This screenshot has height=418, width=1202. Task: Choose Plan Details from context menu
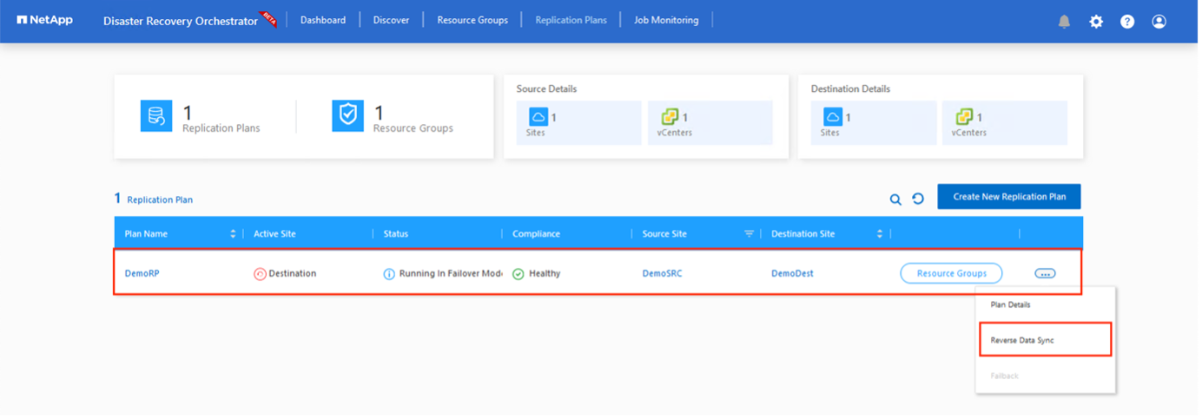point(1010,304)
